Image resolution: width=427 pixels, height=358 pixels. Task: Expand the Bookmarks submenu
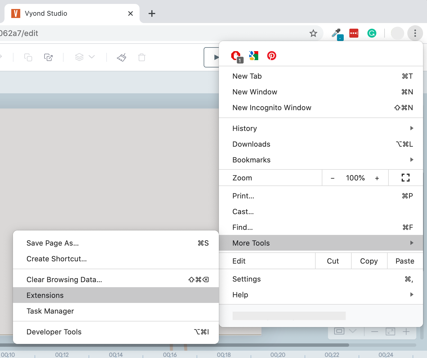(x=321, y=160)
